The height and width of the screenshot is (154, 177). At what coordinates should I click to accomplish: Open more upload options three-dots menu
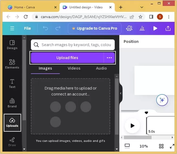(109, 58)
